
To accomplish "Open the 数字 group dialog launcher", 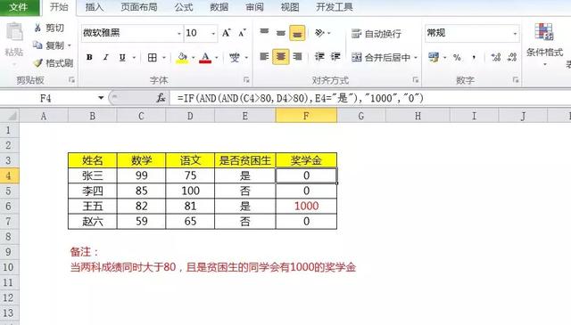I will coord(516,80).
